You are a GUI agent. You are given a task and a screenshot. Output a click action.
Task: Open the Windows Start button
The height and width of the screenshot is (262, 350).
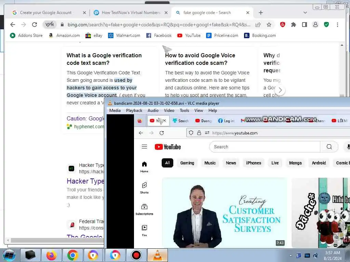9,255
